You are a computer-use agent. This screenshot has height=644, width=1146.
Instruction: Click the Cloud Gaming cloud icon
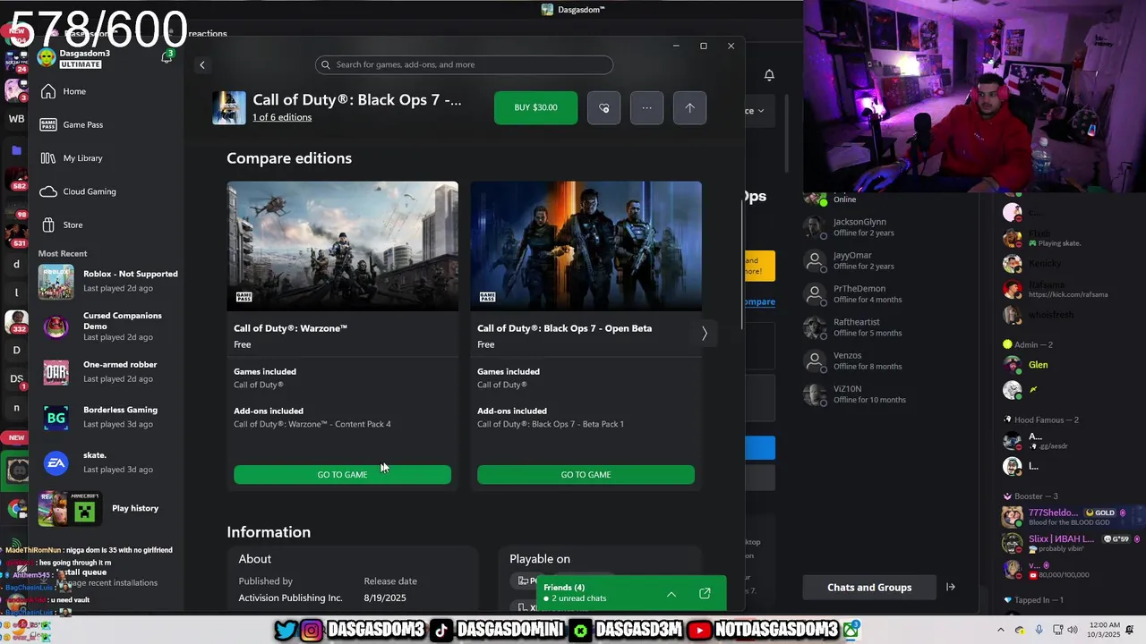coord(48,191)
